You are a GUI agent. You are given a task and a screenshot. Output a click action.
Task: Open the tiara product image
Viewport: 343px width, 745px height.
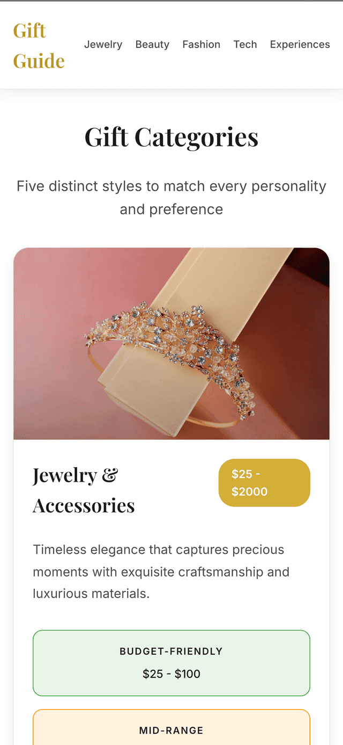pos(171,344)
